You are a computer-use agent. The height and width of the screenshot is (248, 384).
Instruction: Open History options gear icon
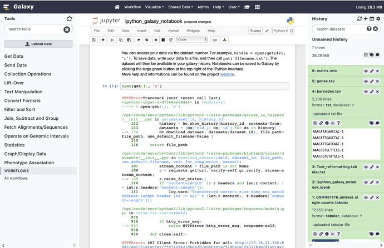(x=378, y=19)
